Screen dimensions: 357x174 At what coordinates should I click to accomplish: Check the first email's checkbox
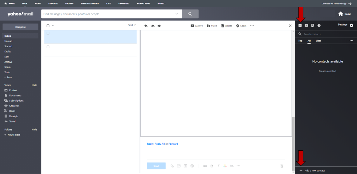pyautogui.click(x=48, y=33)
